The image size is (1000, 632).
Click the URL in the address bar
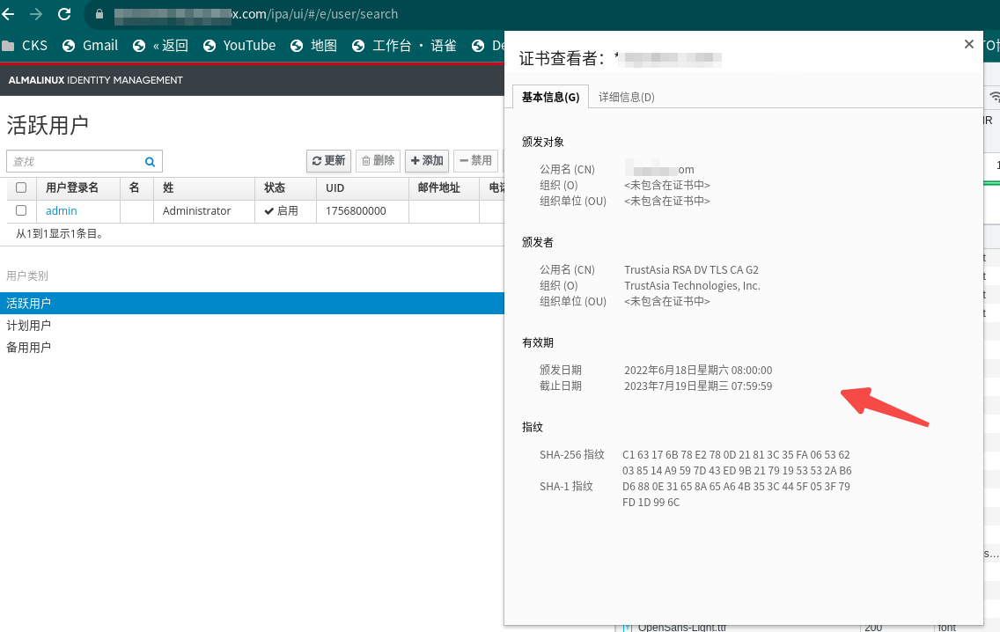(256, 14)
